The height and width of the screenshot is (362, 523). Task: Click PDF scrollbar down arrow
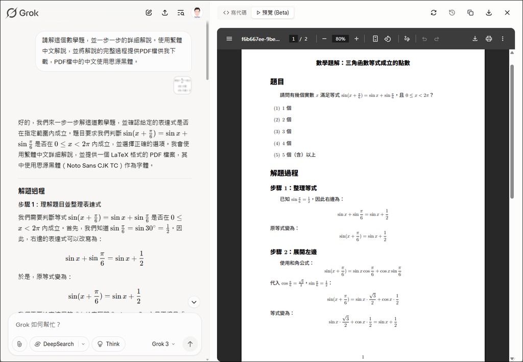click(x=512, y=358)
